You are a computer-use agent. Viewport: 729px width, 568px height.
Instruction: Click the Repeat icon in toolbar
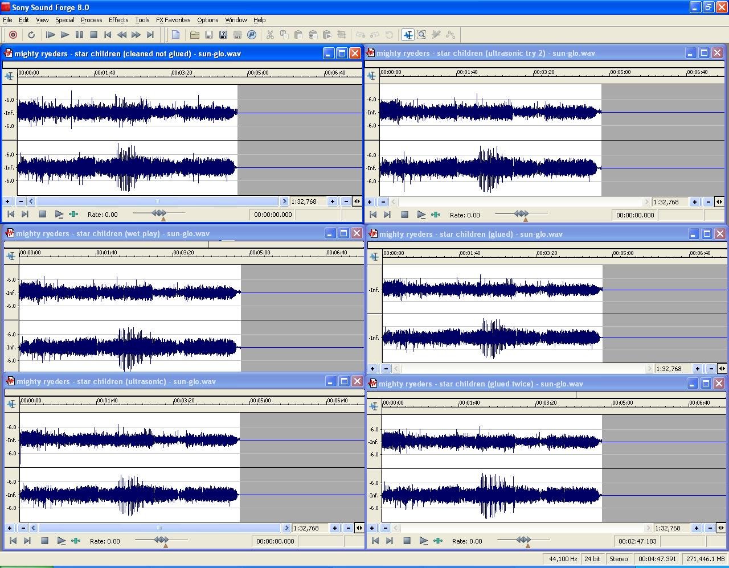[x=389, y=35]
